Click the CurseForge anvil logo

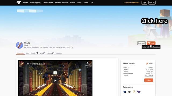click(18, 3)
